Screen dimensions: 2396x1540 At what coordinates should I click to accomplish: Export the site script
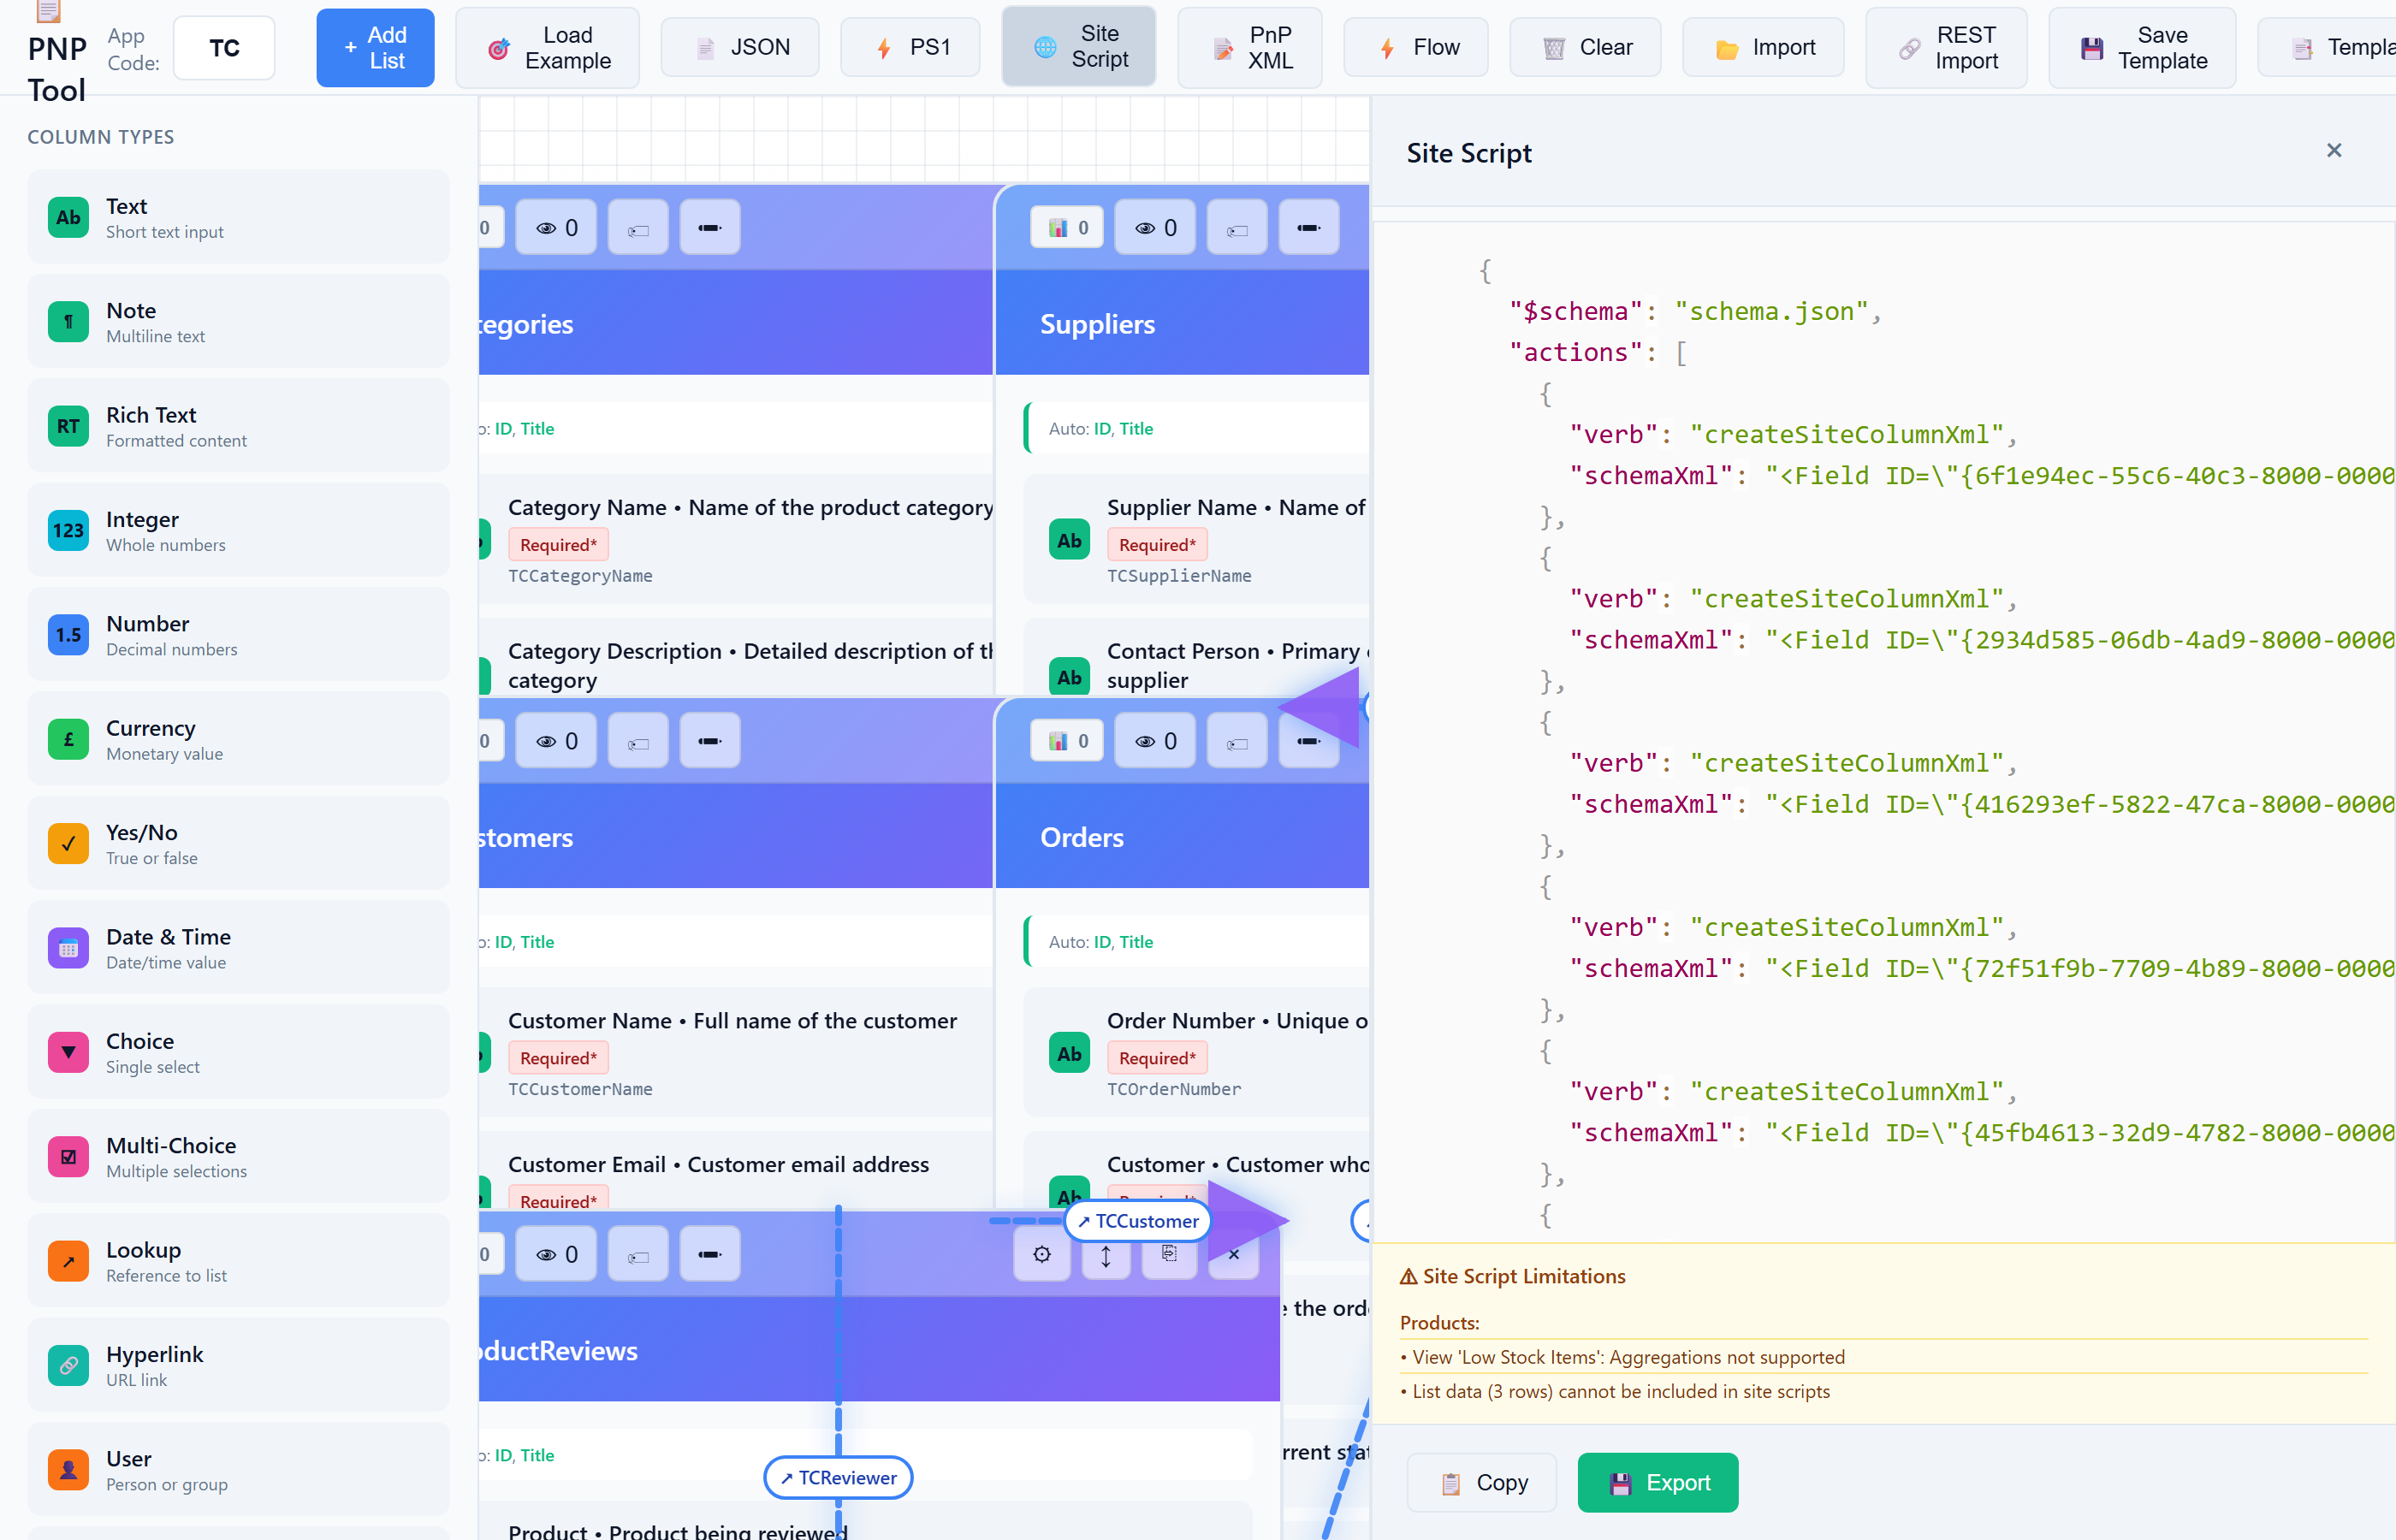1658,1482
